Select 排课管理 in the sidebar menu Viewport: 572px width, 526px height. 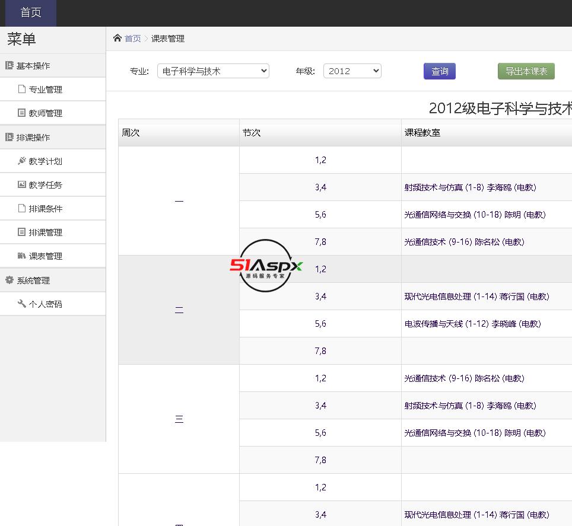[x=46, y=232]
